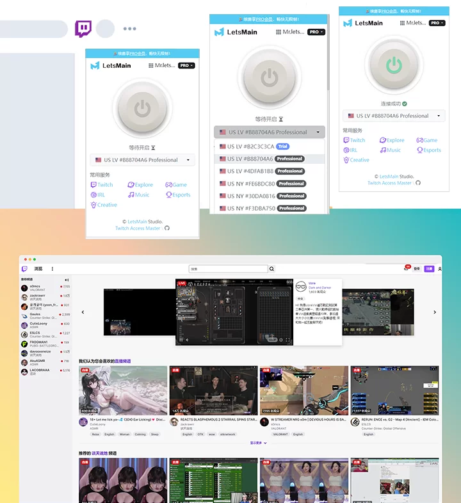The height and width of the screenshot is (503, 461).
Task: Open the Creative service in the left popup
Action: (x=104, y=205)
